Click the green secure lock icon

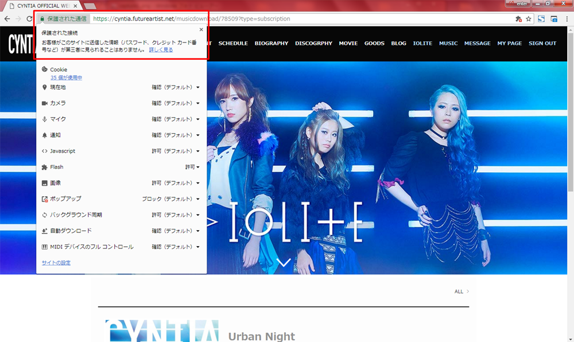click(42, 19)
